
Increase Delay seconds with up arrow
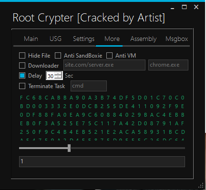point(58,74)
